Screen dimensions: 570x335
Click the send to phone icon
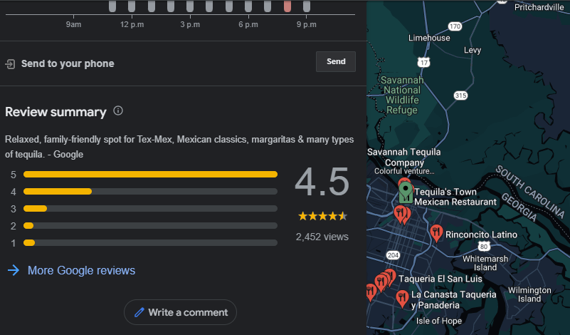(10, 64)
